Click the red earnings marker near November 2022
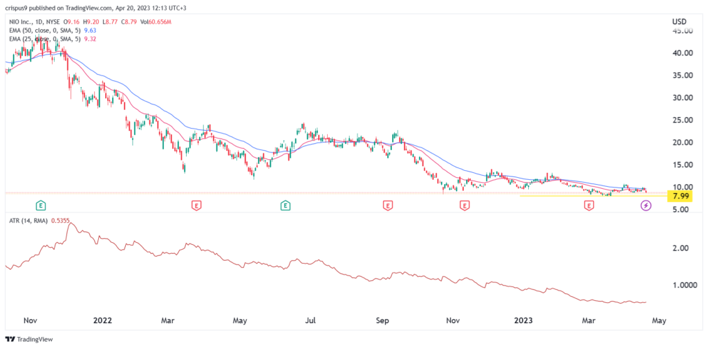 click(x=464, y=205)
